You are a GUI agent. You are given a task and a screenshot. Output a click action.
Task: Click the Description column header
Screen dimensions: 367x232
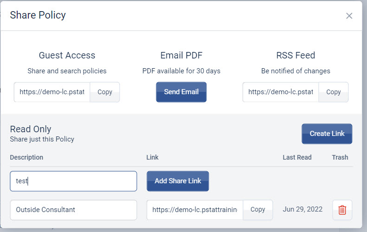point(26,157)
